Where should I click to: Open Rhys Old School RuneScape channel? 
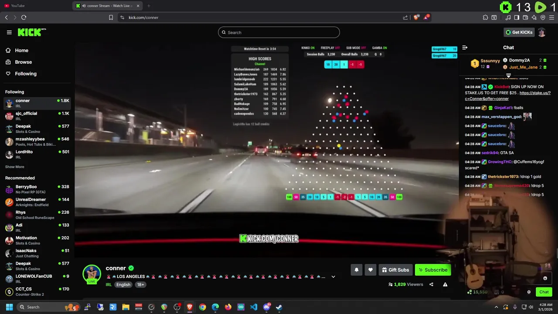coord(37,215)
